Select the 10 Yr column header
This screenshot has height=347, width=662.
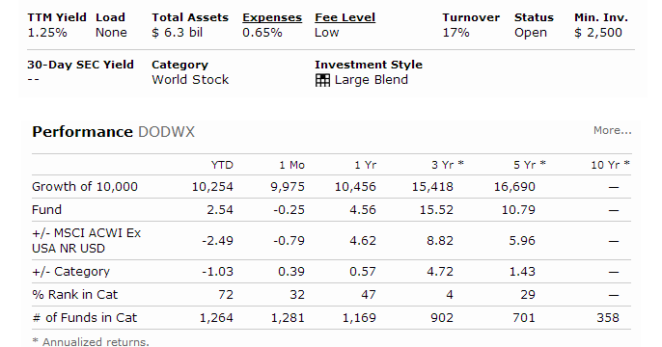610,165
